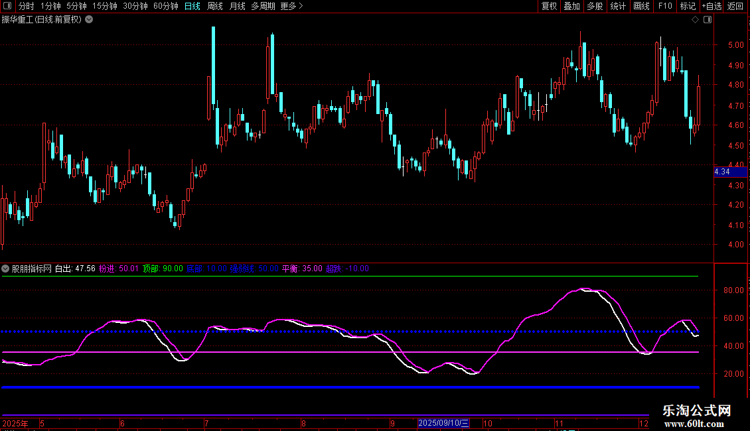Click the 4.34 current price tag
This screenshot has width=750, height=431.
click(x=730, y=172)
